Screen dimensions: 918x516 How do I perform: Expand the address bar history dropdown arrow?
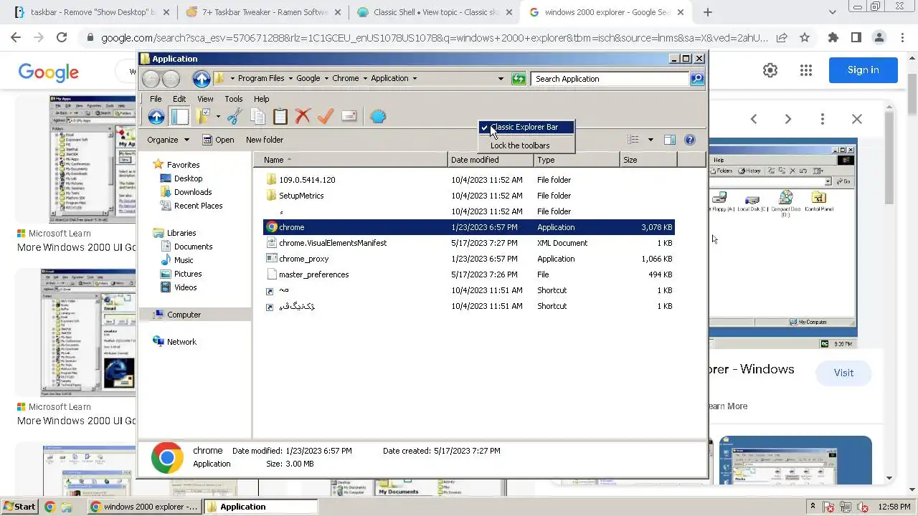(501, 79)
